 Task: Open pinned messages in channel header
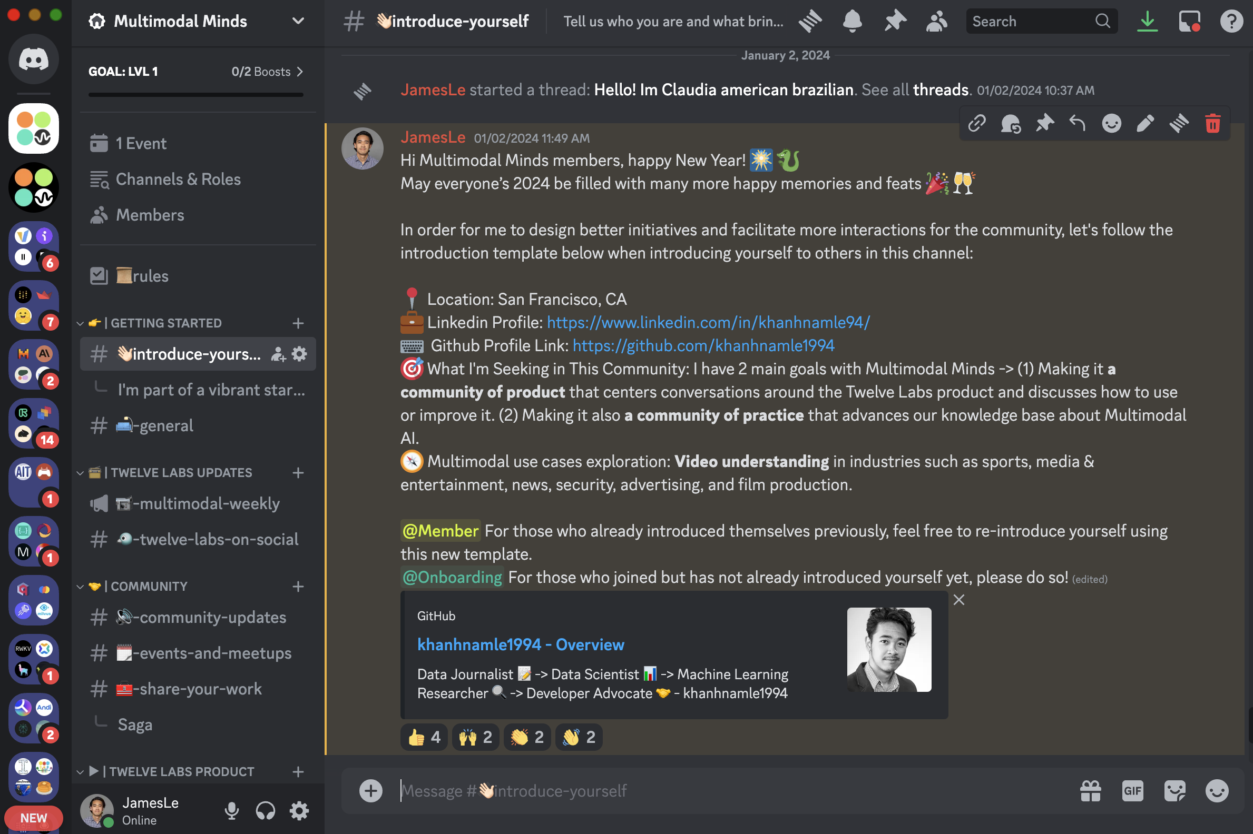pos(895,21)
